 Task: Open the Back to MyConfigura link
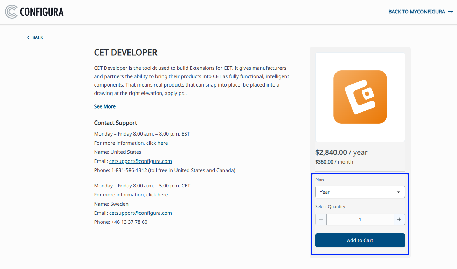421,12
